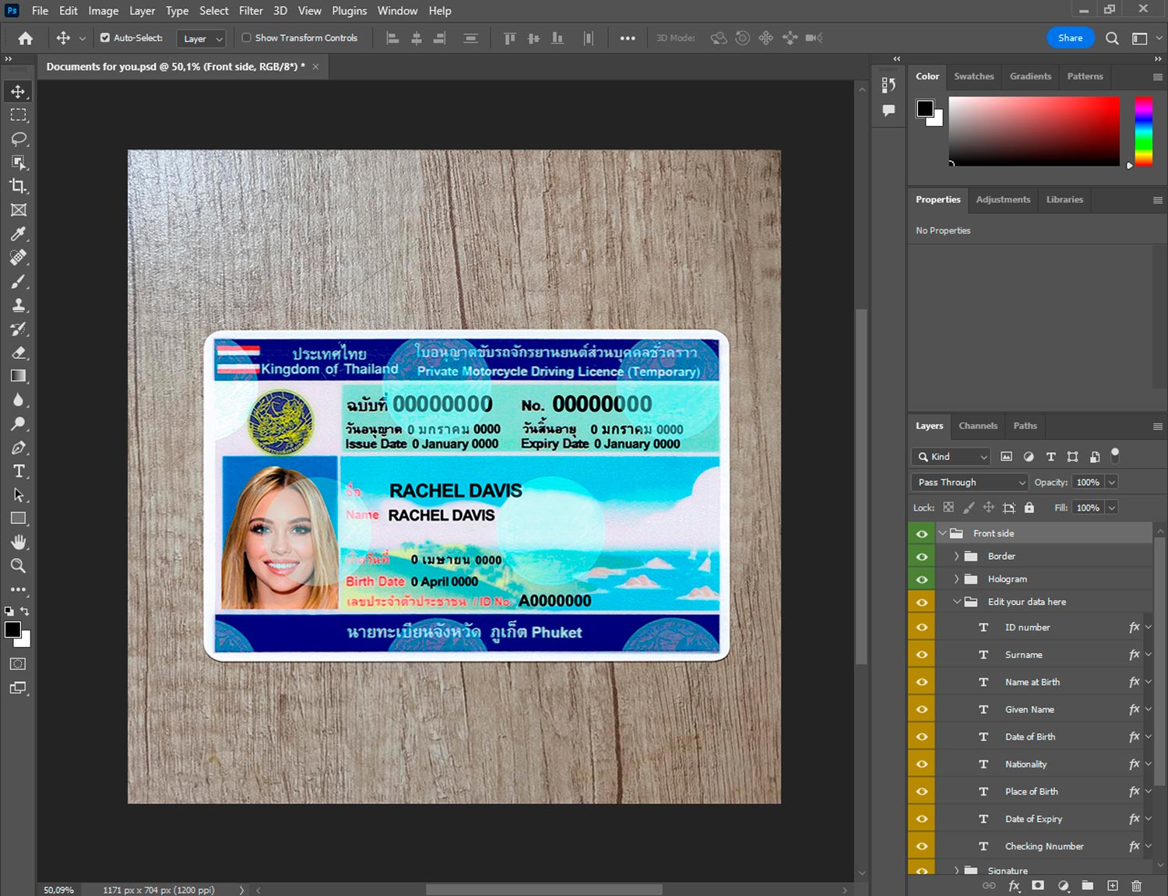Expand the Border layer group

[956, 557]
